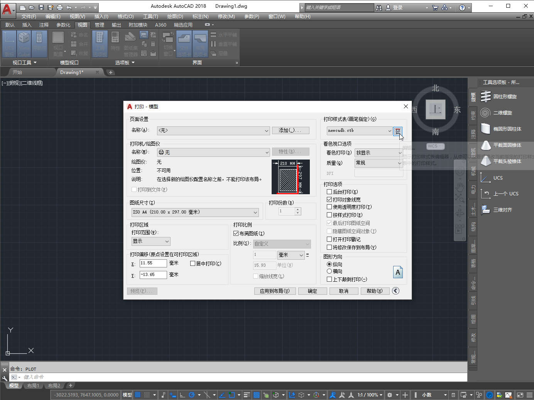Open workspace switching gear icon
The width and height of the screenshot is (534, 400).
pyautogui.click(x=389, y=395)
